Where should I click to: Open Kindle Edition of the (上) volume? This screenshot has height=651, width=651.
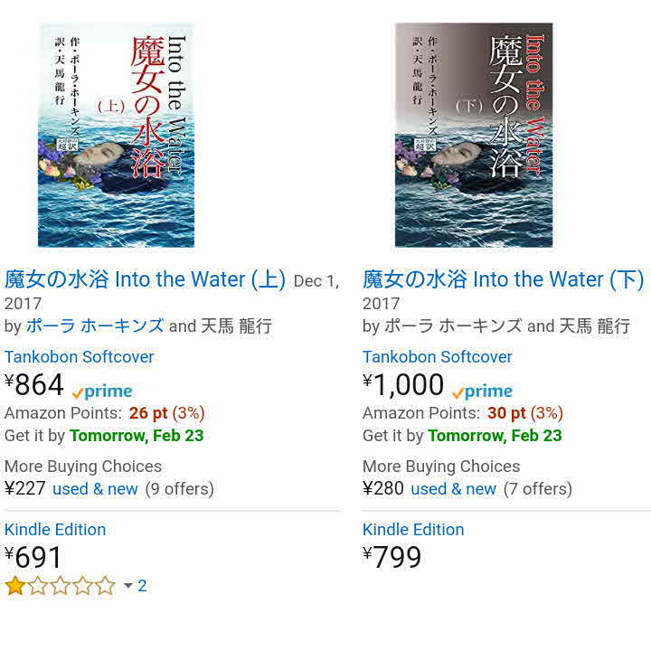tap(55, 530)
